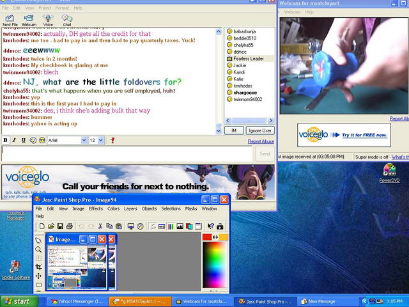Print using the printer icon in Paint Shop Pro

[x=70, y=226]
